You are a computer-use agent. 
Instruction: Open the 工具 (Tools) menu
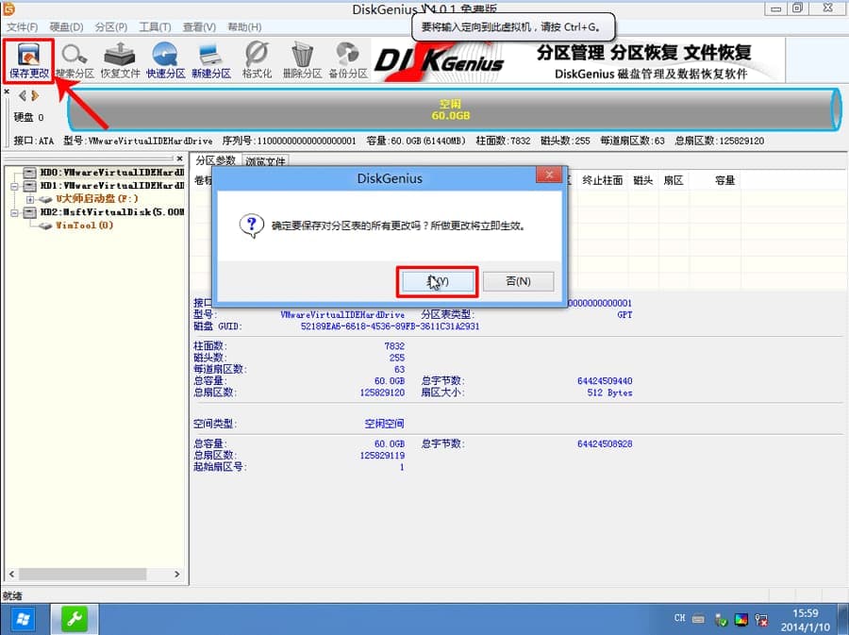[x=154, y=27]
